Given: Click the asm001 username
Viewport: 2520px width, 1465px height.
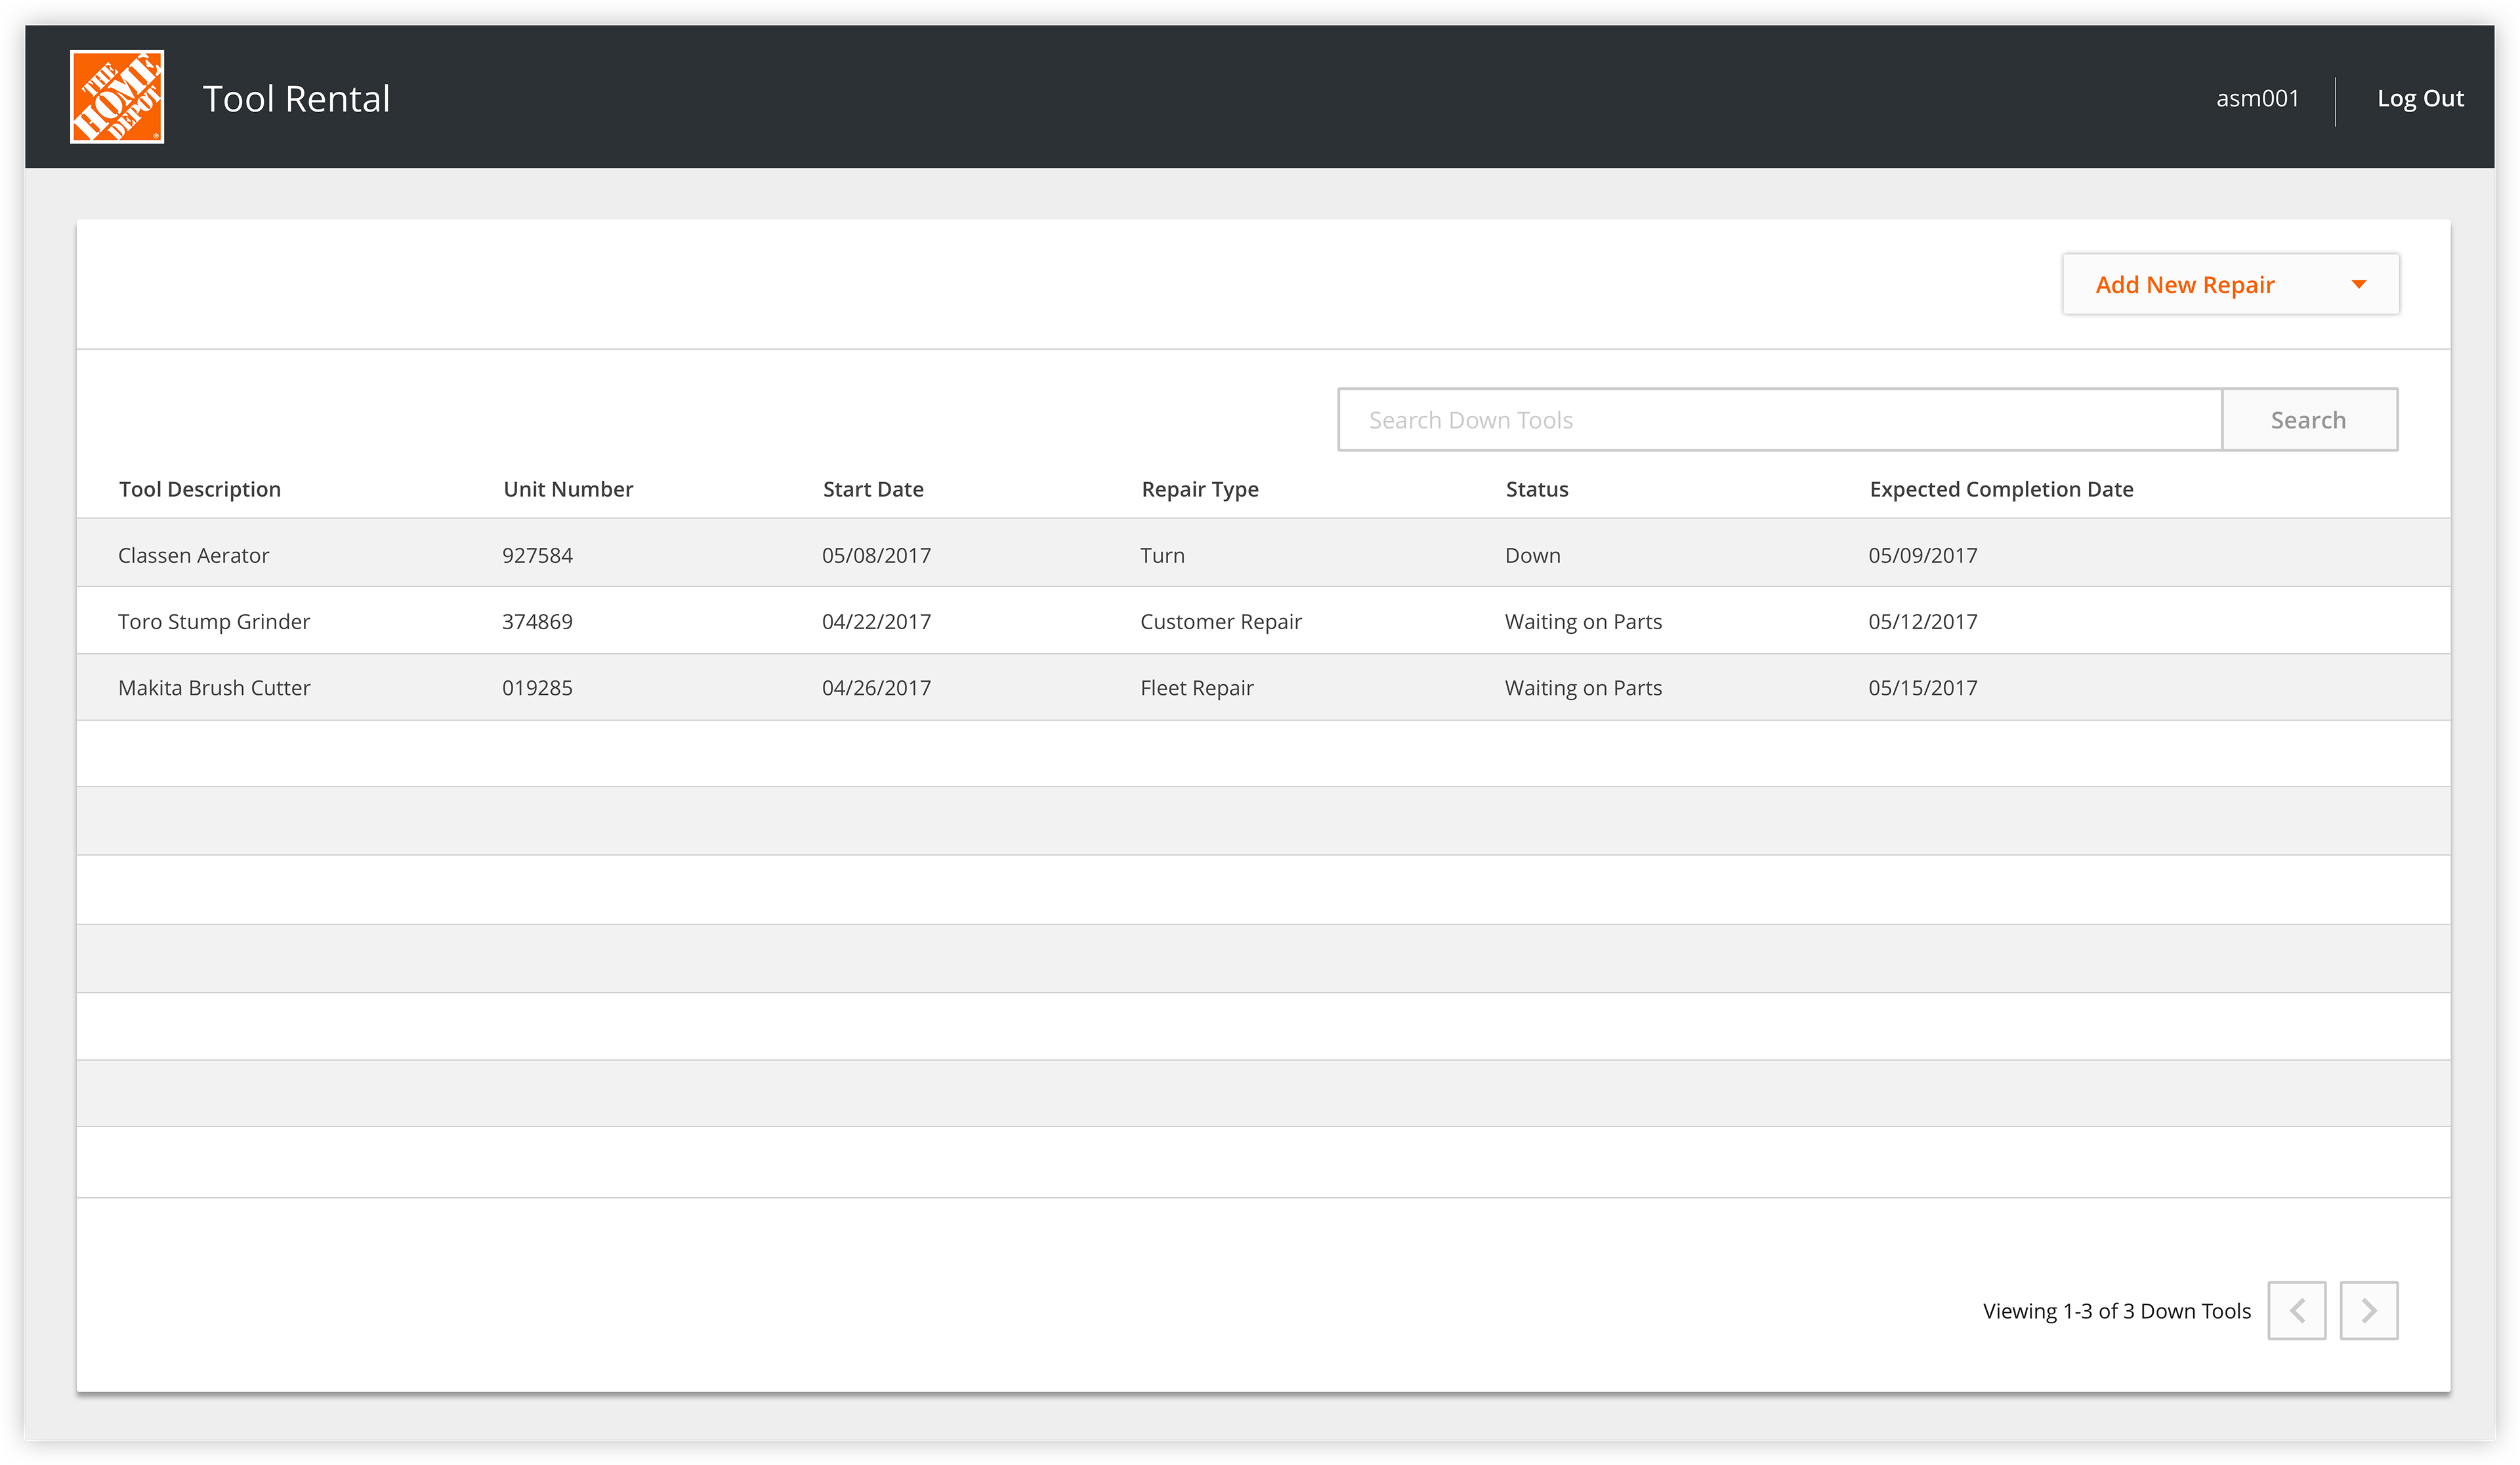Looking at the screenshot, I should (x=2257, y=98).
